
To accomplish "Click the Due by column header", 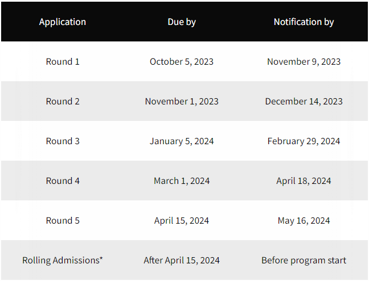I will (182, 22).
